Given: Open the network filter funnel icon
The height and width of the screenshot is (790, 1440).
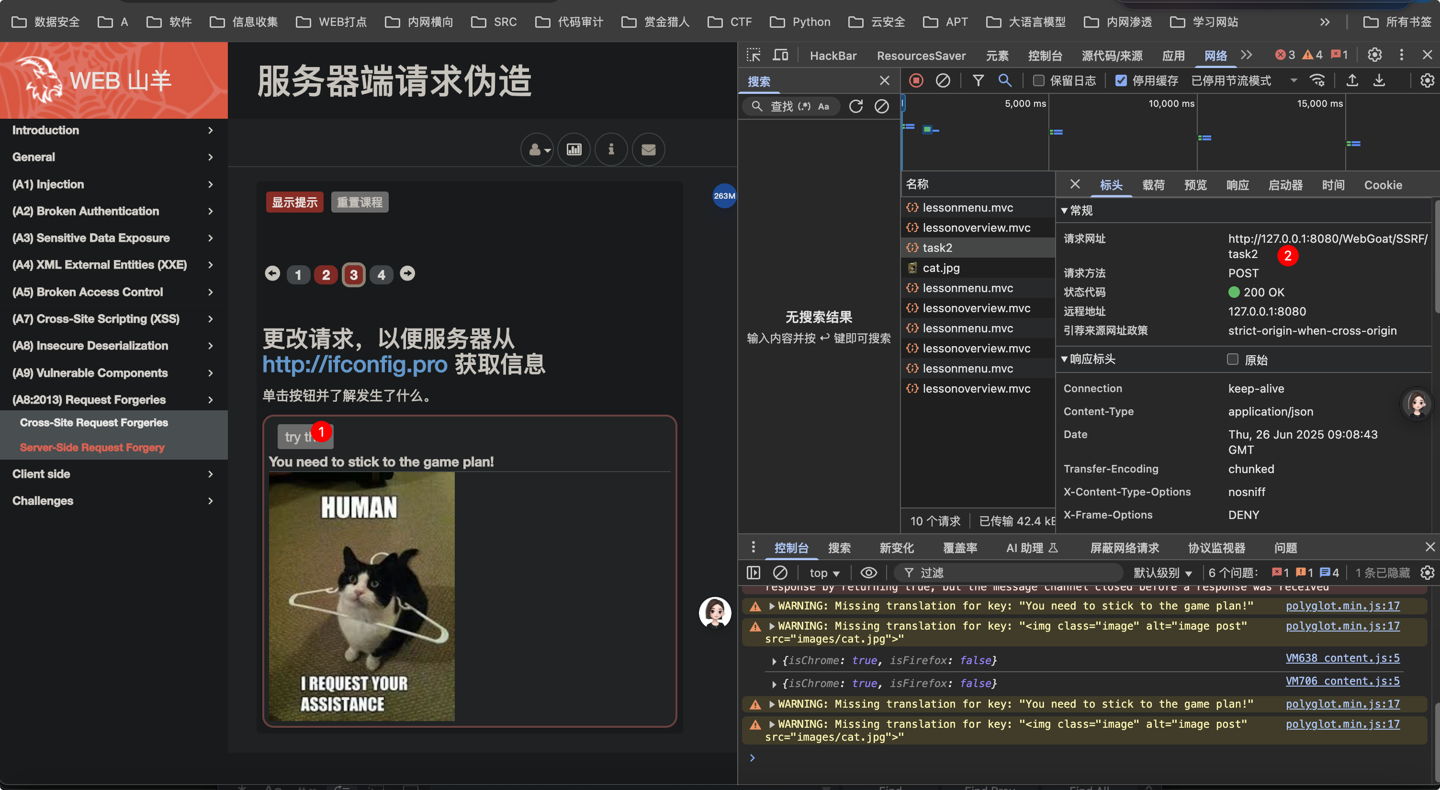Looking at the screenshot, I should [978, 80].
